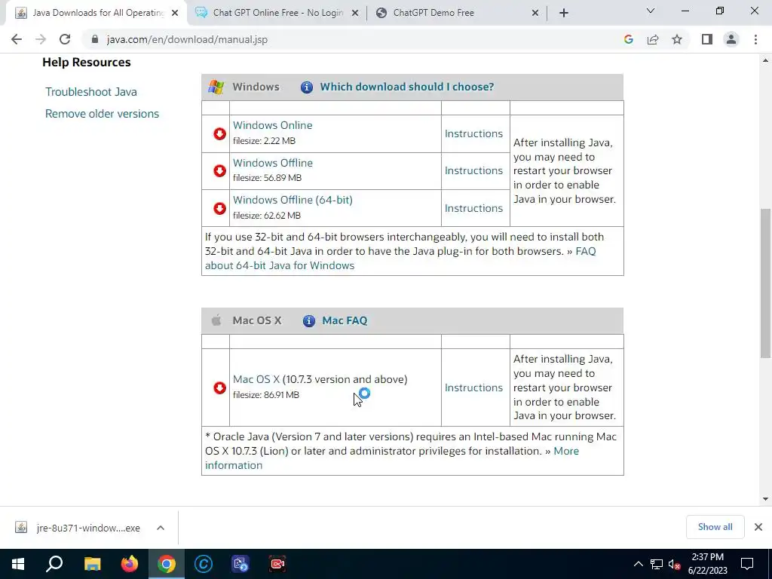Viewport: 772px width, 579px height.
Task: Open the More information link about Oracle Java
Action: (x=234, y=466)
